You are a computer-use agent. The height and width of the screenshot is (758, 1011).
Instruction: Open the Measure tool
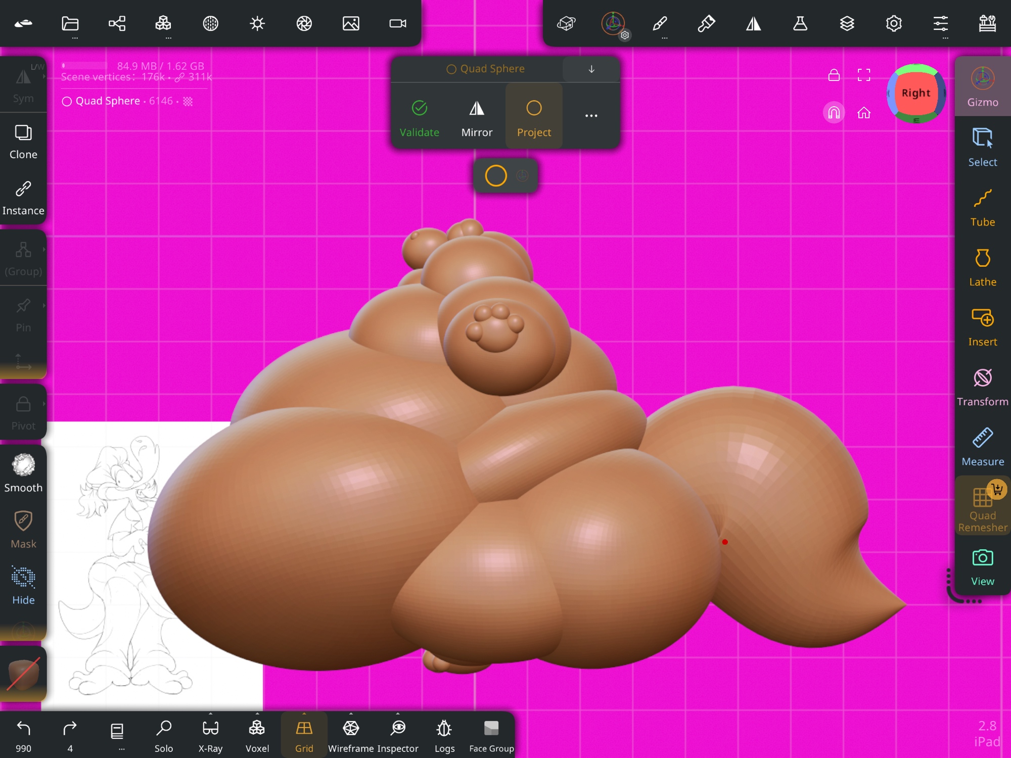tap(982, 447)
